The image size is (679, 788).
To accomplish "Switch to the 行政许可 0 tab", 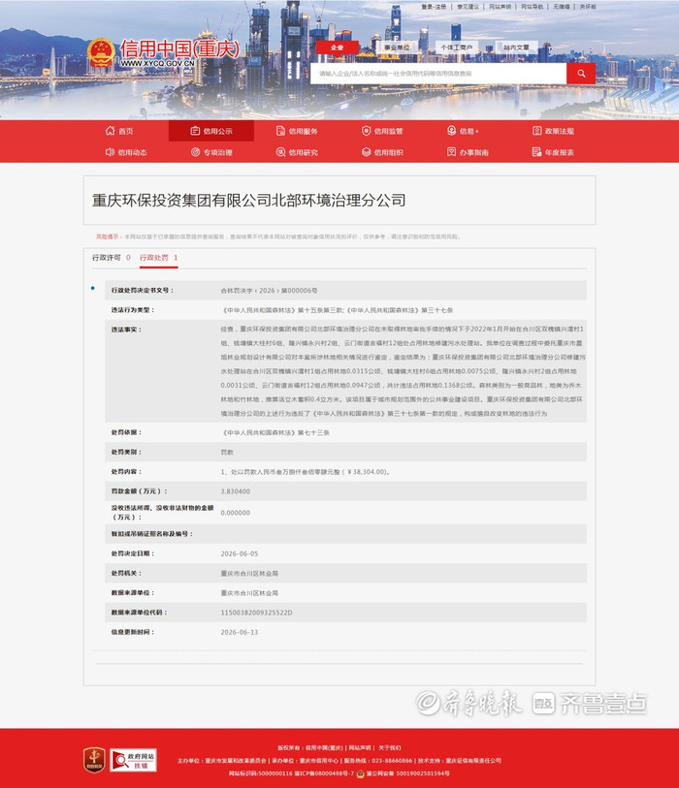I will (x=112, y=258).
